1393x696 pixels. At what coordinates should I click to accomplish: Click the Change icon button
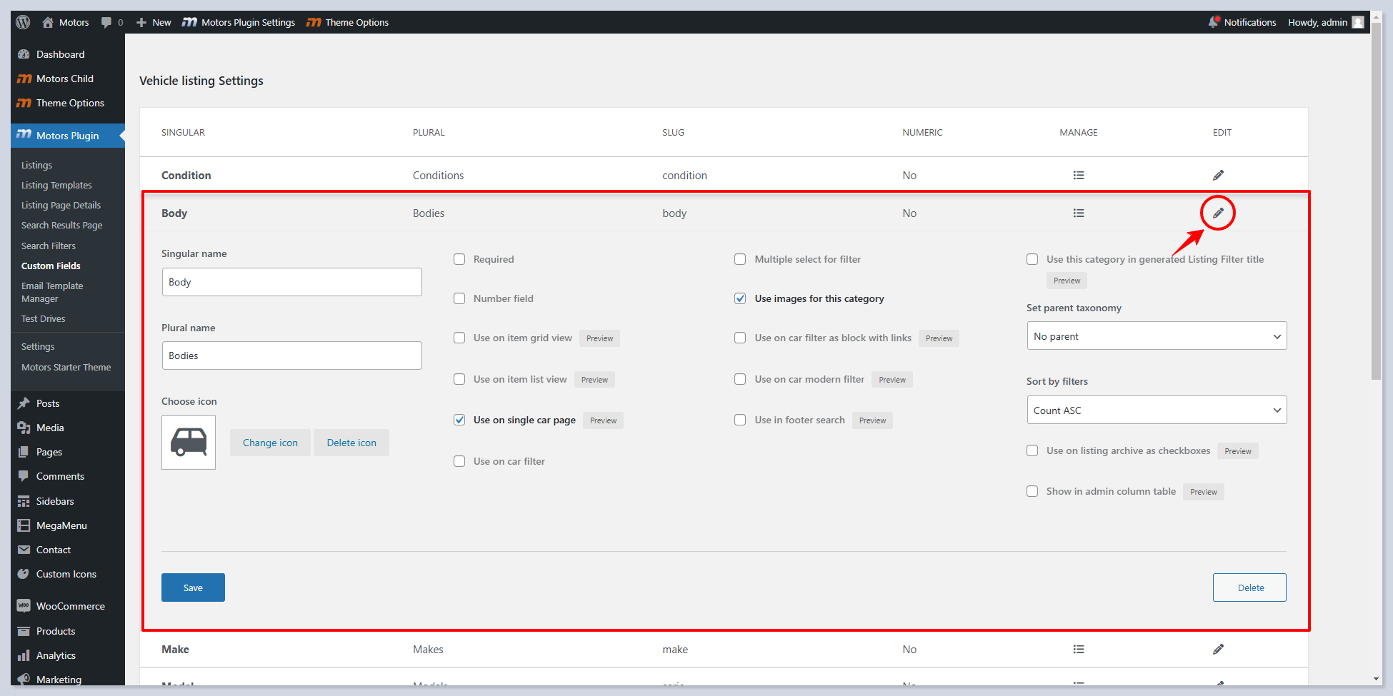tap(270, 443)
